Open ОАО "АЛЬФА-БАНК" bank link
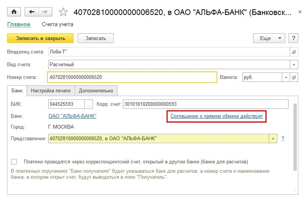The image size is (308, 200). [x=72, y=116]
